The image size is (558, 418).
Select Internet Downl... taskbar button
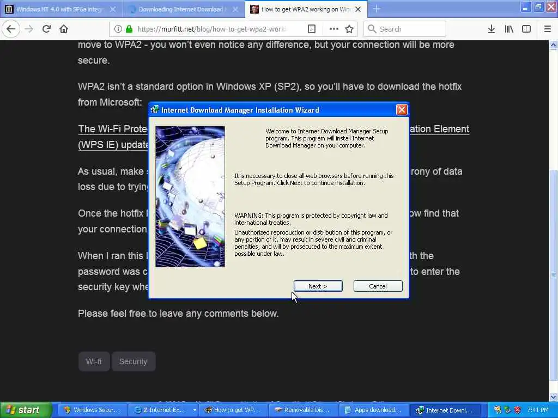445,410
